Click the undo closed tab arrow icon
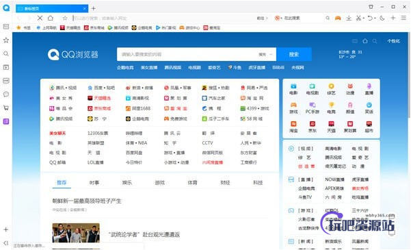 tap(370, 18)
